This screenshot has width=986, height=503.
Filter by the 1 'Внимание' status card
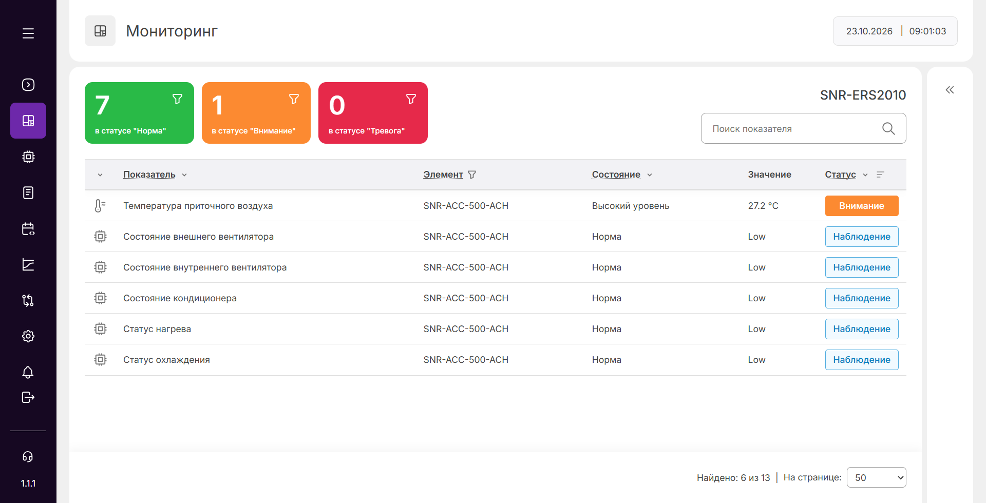click(256, 113)
